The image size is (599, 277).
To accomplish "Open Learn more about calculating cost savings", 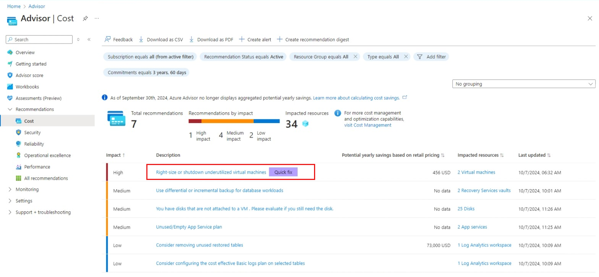I will click(356, 98).
